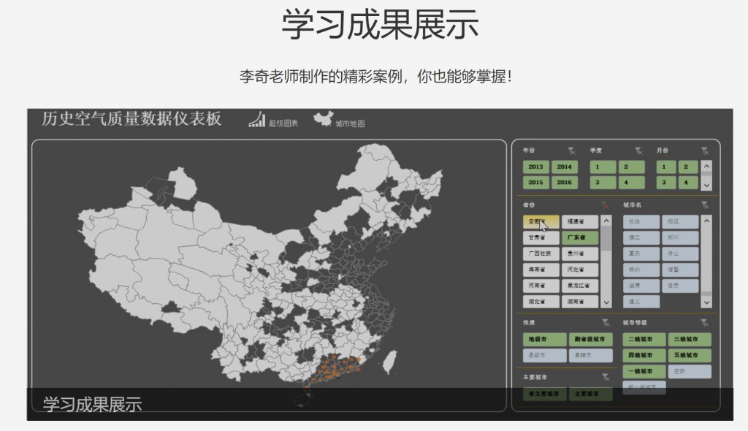Image resolution: width=748 pixels, height=431 pixels.
Task: Click the bottom 学习成果展示 image caption
Action: 92,404
